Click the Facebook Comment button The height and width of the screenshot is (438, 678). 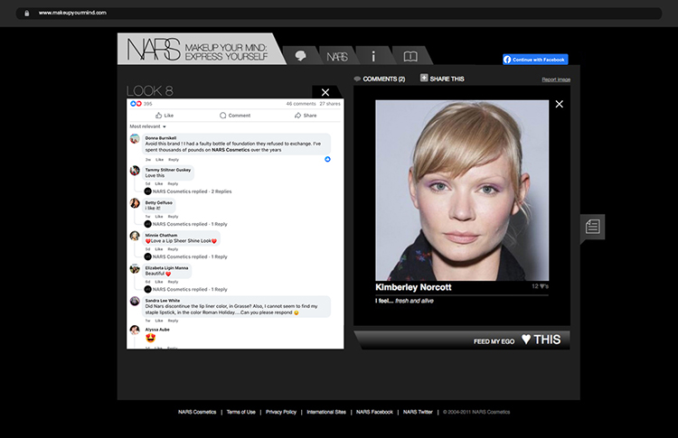coord(234,116)
